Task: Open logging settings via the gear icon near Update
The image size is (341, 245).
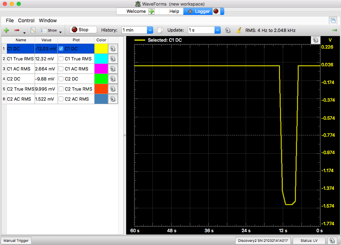Action: [x=228, y=30]
